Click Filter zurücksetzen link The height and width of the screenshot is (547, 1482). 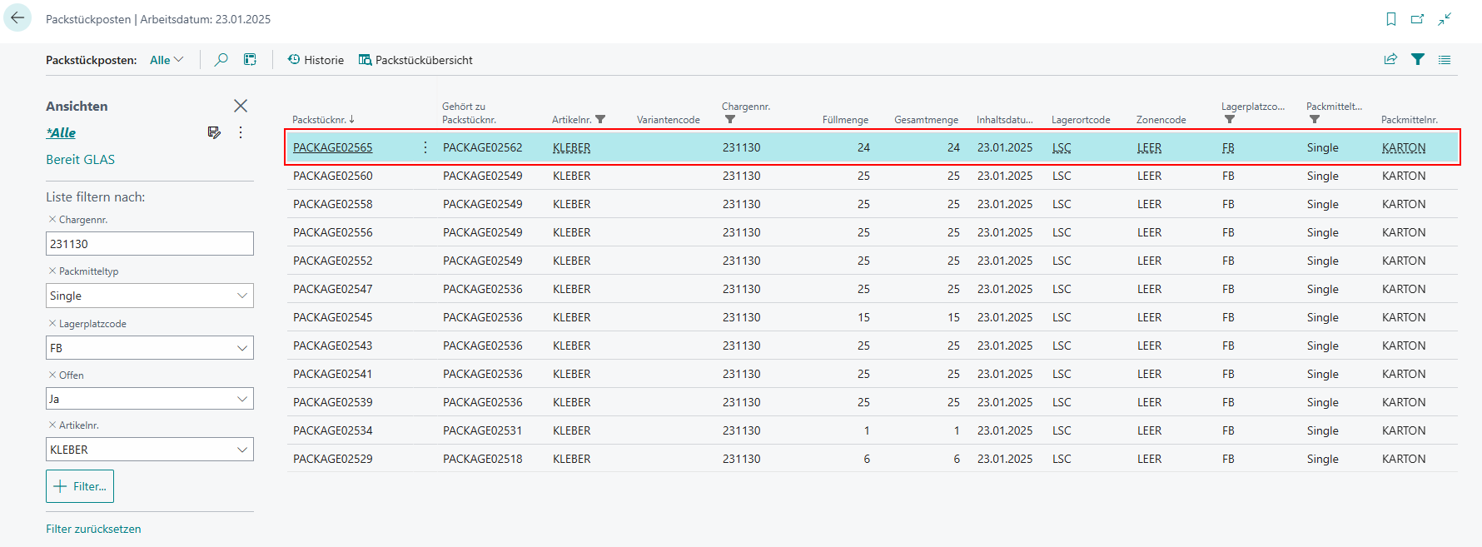coord(93,529)
